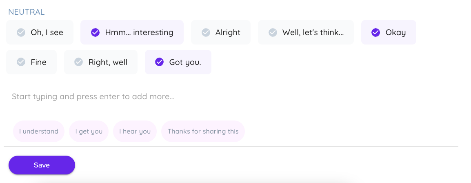
Task: Click the gray check icon beside Alright
Action: (206, 32)
